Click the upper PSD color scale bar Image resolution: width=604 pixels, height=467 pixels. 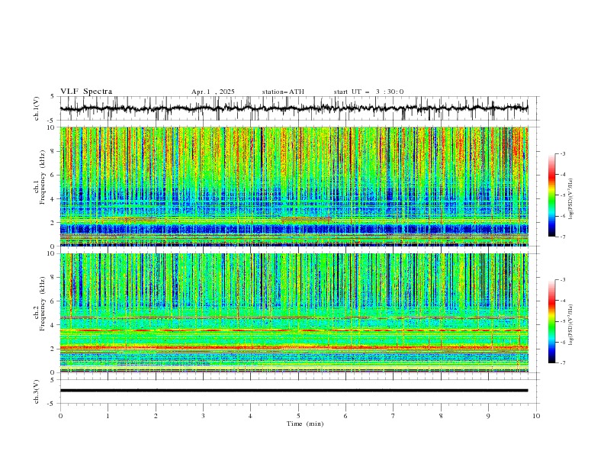(x=551, y=195)
